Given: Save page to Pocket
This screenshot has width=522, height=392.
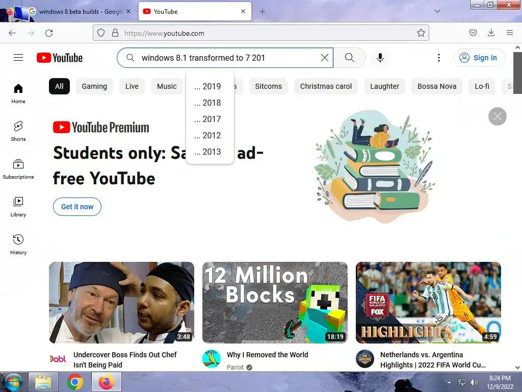Looking at the screenshot, I should tap(473, 33).
